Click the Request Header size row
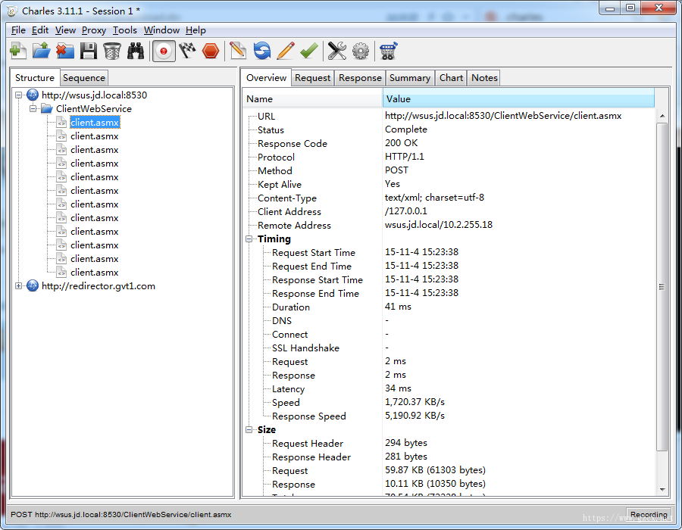This screenshot has width=682, height=530. [449, 443]
